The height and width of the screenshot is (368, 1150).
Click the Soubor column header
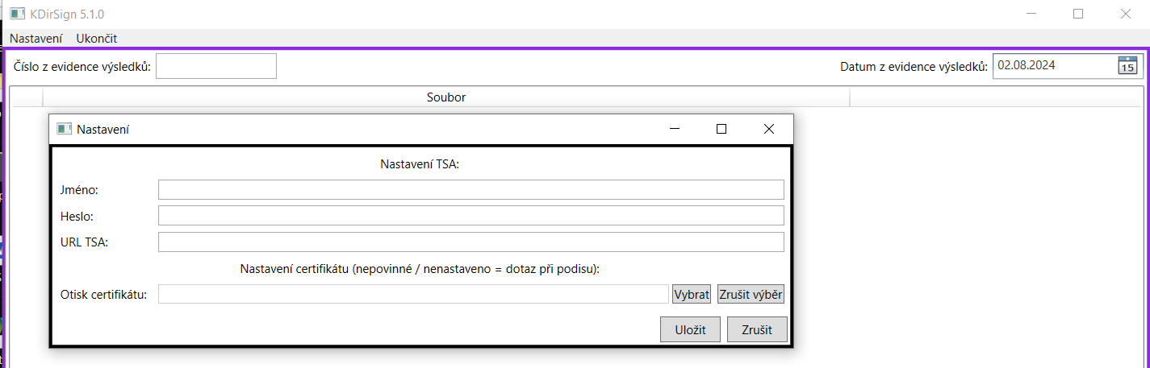point(446,97)
